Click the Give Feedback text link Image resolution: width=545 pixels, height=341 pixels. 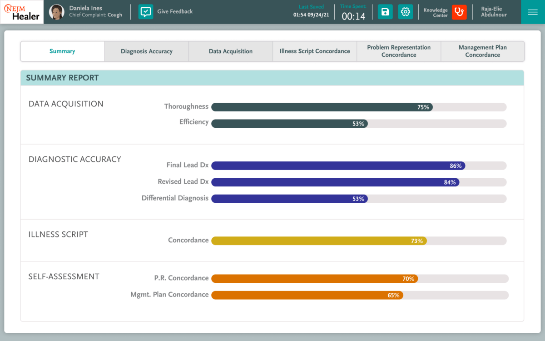pos(175,11)
